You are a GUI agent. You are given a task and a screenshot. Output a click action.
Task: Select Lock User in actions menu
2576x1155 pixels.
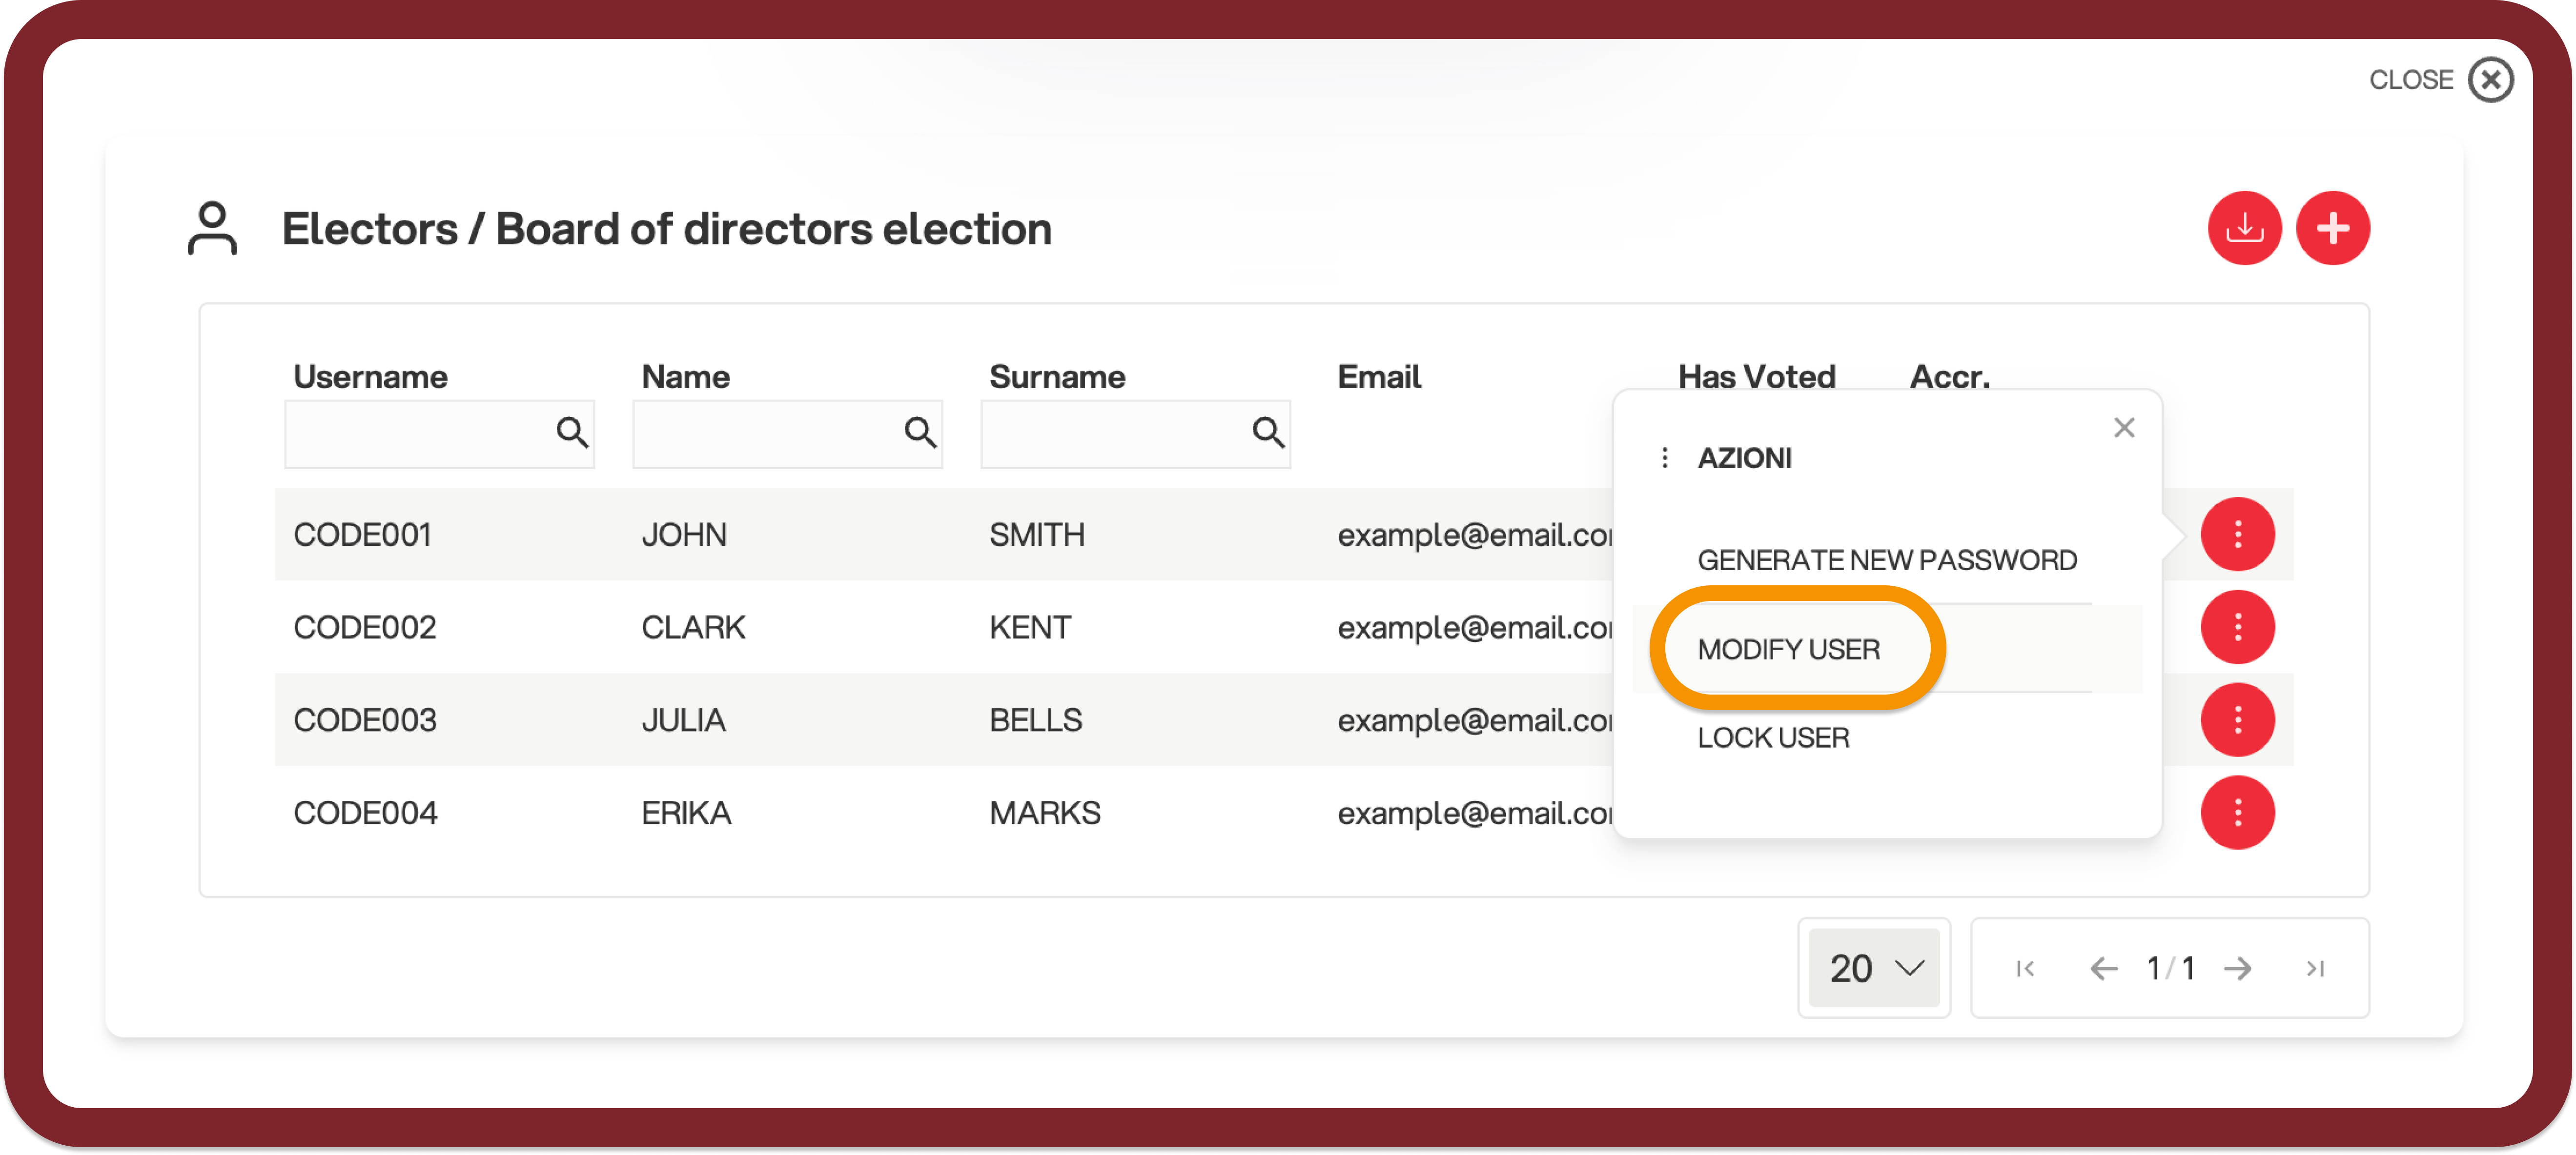pos(1773,738)
